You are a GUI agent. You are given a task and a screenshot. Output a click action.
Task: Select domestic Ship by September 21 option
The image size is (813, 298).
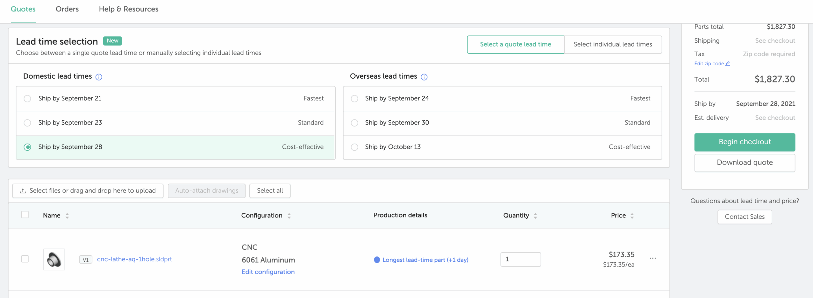(28, 99)
